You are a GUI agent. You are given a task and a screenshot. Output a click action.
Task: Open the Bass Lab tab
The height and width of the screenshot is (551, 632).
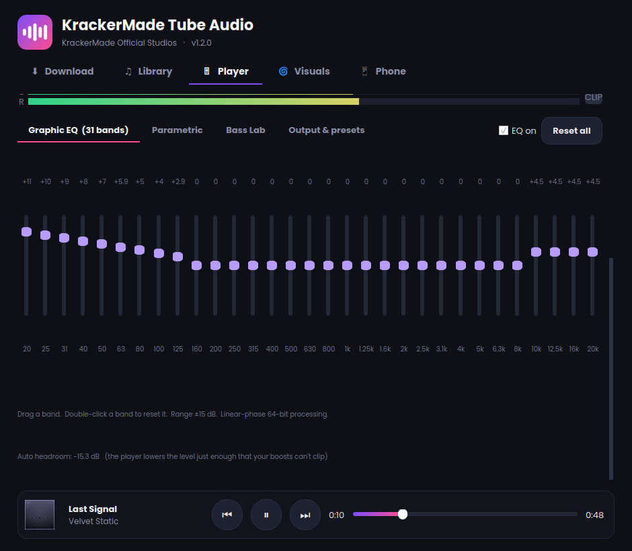click(245, 130)
